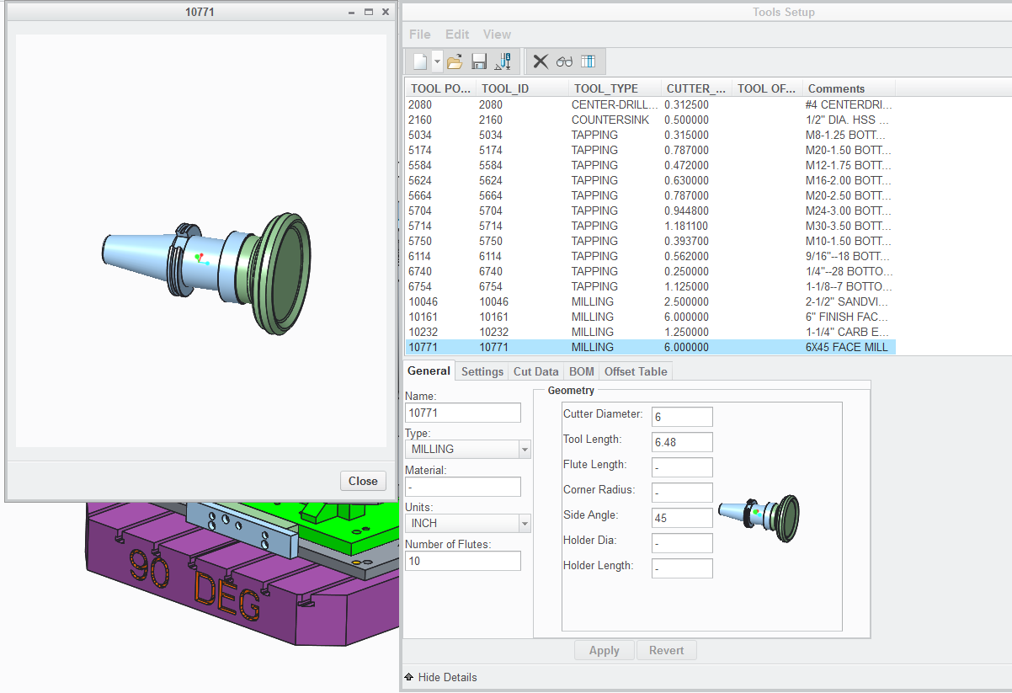Click the Corner Radius field
The image size is (1012, 693).
coord(682,493)
